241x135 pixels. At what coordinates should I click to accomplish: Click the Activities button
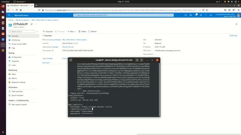[x=5, y=1]
